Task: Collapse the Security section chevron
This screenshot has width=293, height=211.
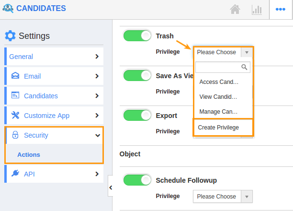Action: 98,135
